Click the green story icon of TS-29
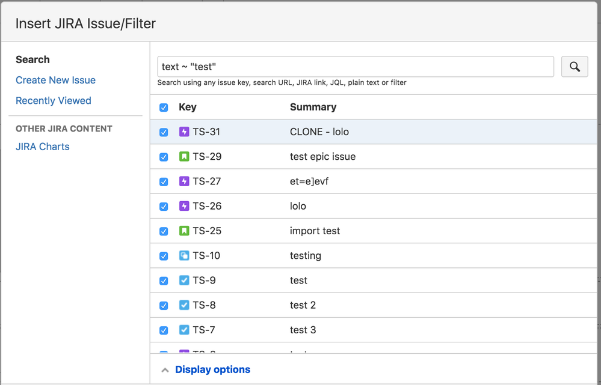 [x=184, y=157]
